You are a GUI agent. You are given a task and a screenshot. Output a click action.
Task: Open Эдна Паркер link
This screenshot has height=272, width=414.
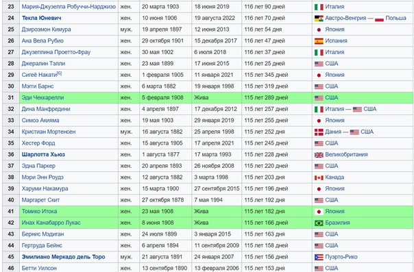click(38, 166)
